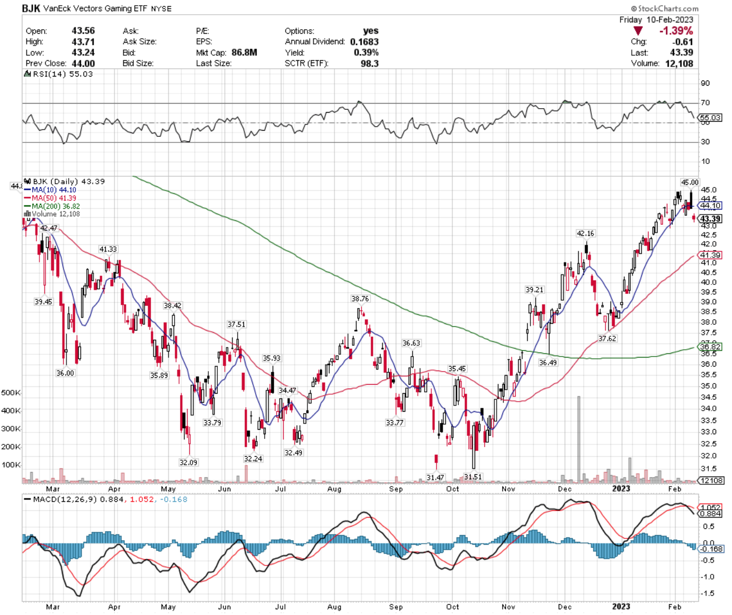Click the -1.39% percent change value
The width and height of the screenshot is (732, 615).
click(676, 31)
